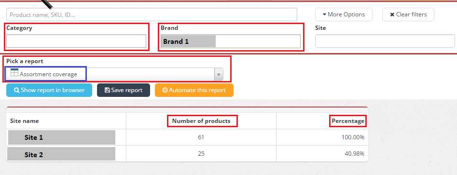
Task: Expand the More Options menu
Action: 344,14
